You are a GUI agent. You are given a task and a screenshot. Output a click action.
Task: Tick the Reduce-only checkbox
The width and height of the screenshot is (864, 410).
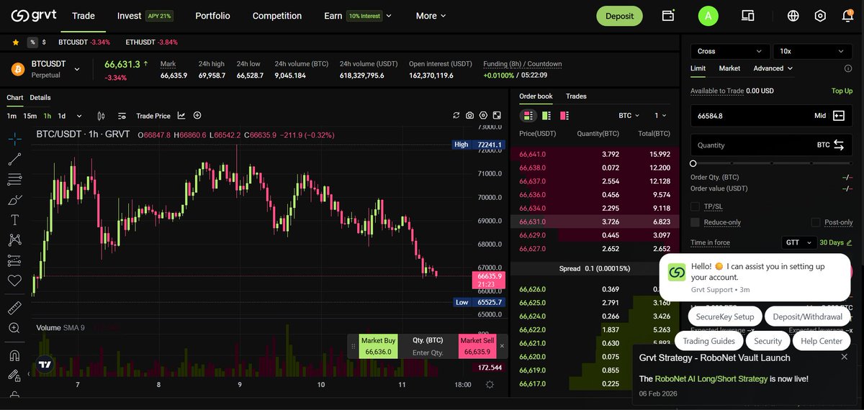[695, 223]
